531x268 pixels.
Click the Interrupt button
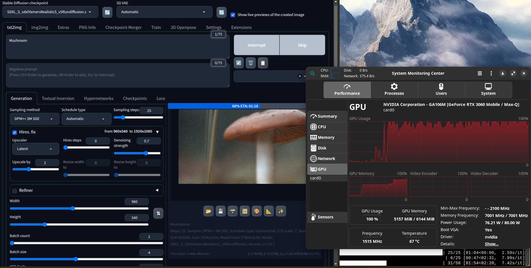pos(257,45)
